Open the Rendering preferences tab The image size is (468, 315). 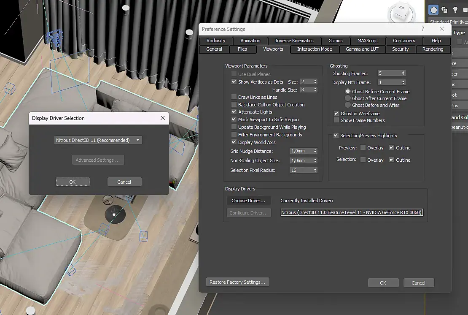point(433,49)
